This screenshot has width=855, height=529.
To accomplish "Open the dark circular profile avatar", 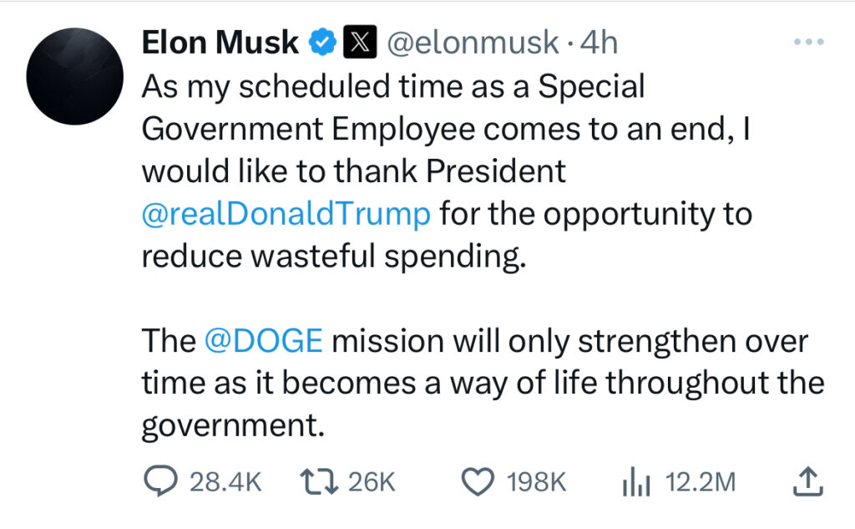I will click(x=75, y=76).
